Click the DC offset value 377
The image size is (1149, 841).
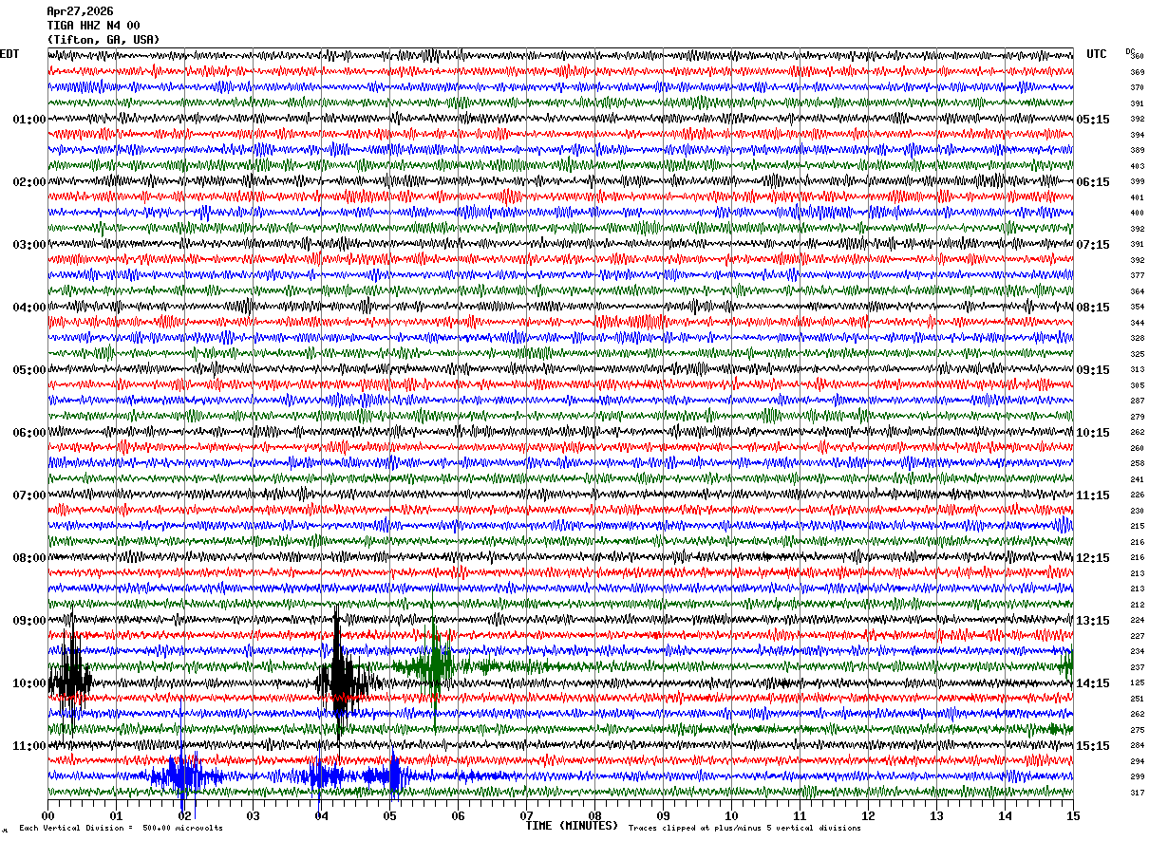(1137, 275)
